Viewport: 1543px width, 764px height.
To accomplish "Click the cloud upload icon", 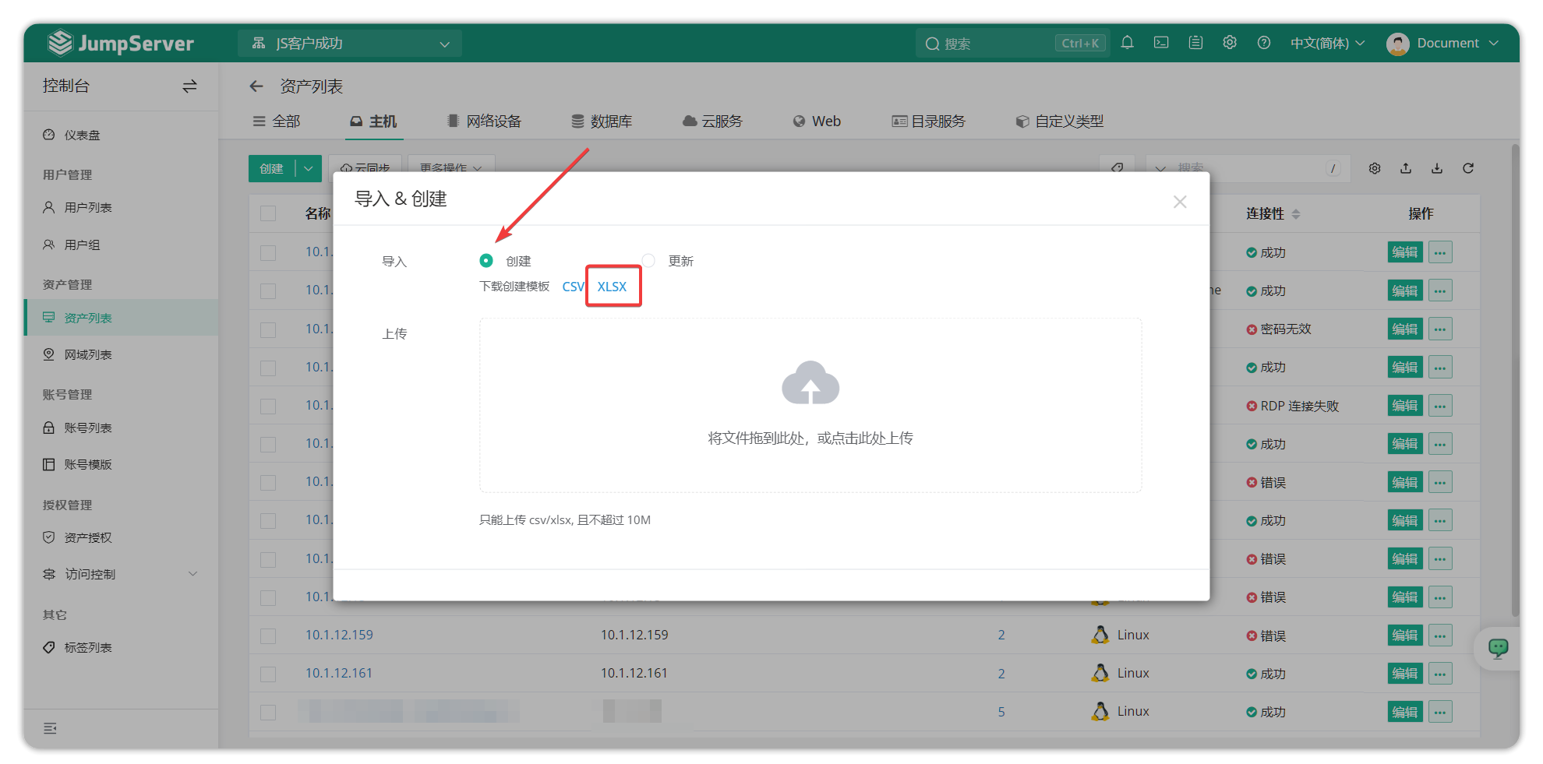I will tap(810, 383).
